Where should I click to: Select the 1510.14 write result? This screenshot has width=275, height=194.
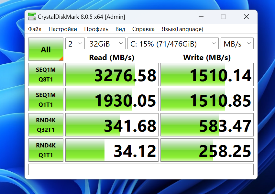click(x=207, y=74)
